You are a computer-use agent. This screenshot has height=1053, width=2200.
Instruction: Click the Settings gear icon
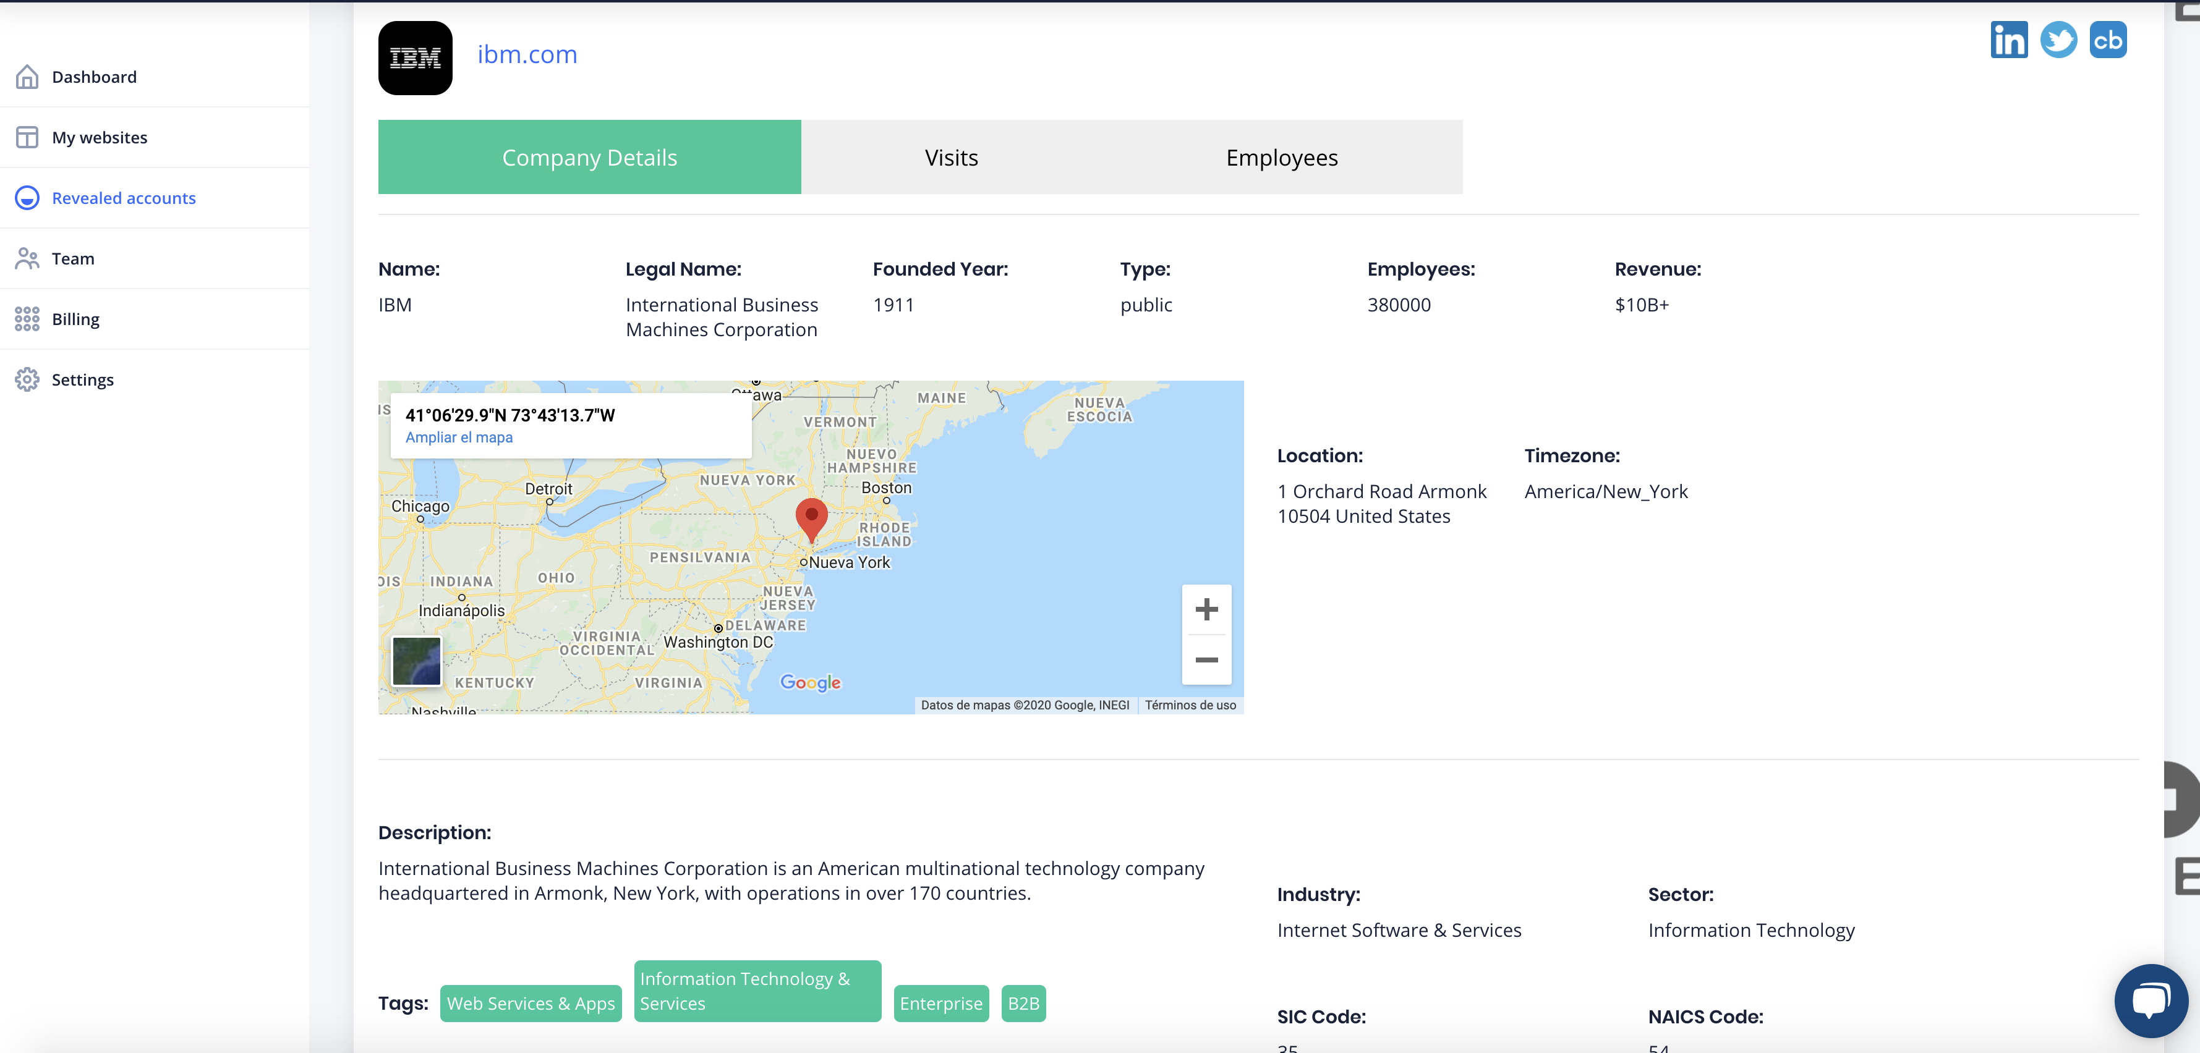coord(27,379)
